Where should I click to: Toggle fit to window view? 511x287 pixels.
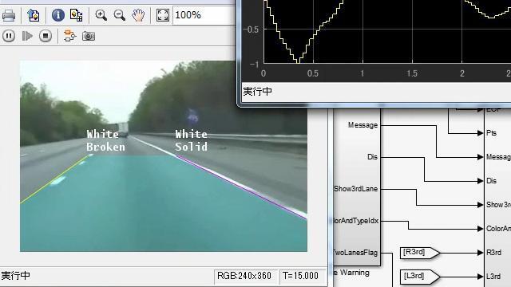click(162, 15)
